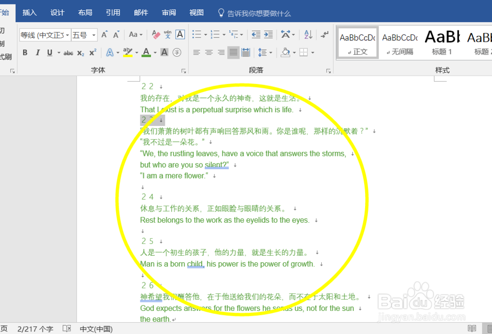Open the 审阅 review tab
The width and height of the screenshot is (492, 334).
[169, 12]
